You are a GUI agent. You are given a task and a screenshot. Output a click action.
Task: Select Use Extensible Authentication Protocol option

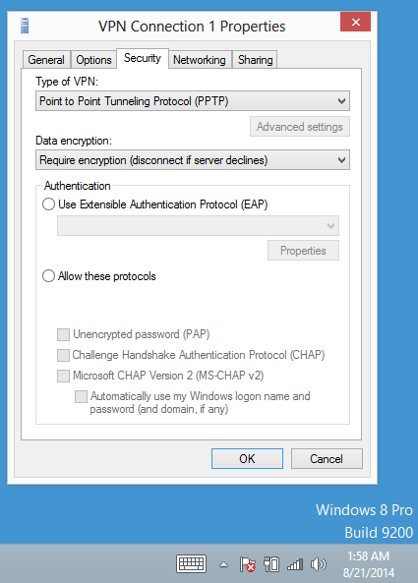(x=48, y=204)
